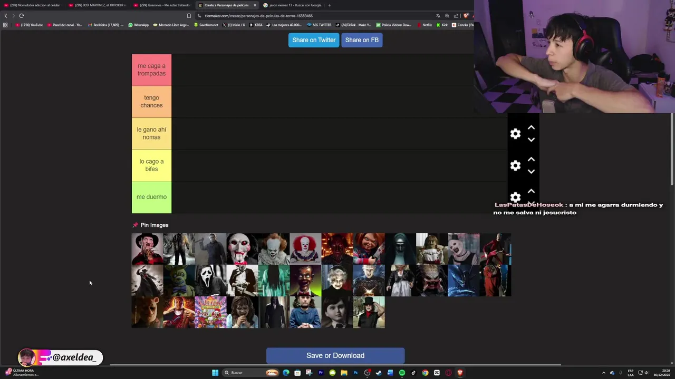Open settings gear for 'me duermo' row
Viewport: 675px width, 379px height.
click(515, 197)
